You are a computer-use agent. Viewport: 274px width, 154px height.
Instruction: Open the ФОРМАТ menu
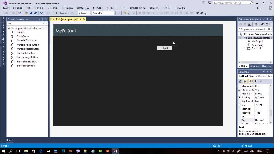[x=98, y=8]
